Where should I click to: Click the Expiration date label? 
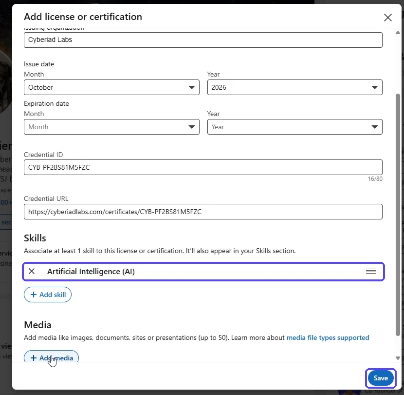pos(46,103)
